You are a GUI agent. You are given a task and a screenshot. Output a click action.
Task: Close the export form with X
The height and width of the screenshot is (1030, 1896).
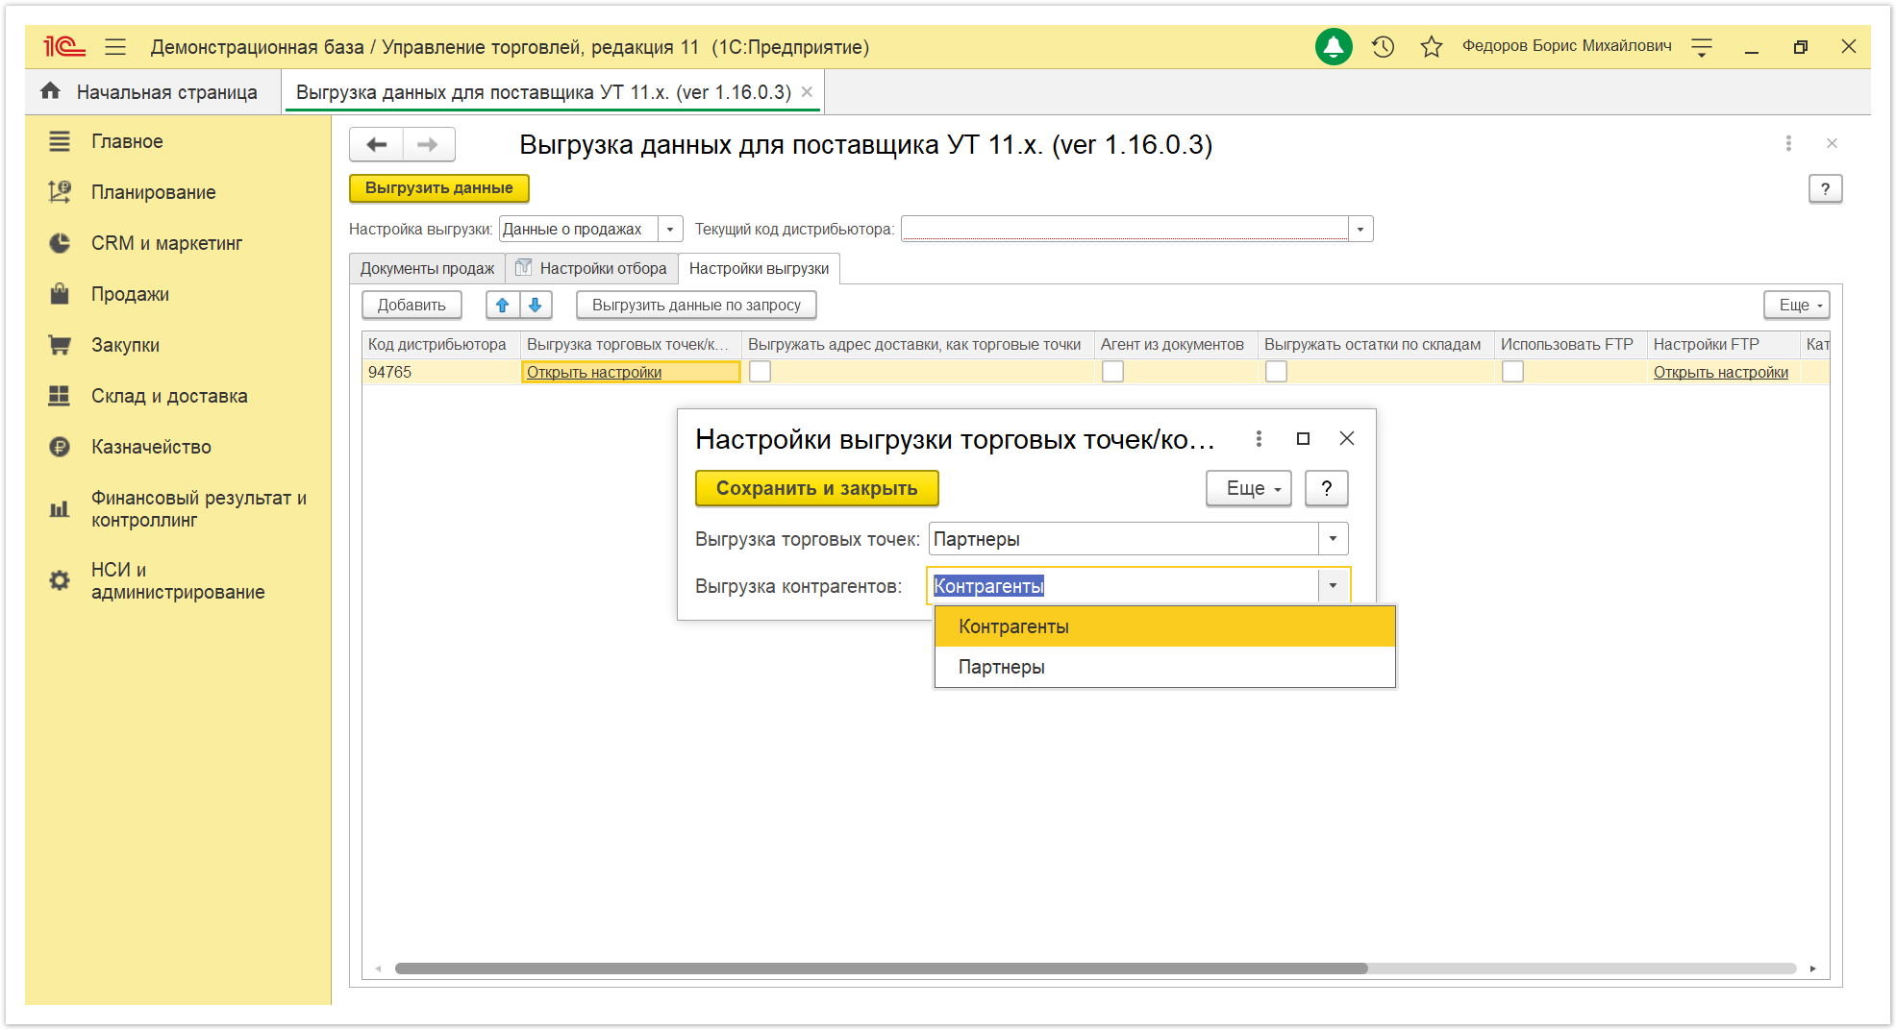(x=1832, y=143)
